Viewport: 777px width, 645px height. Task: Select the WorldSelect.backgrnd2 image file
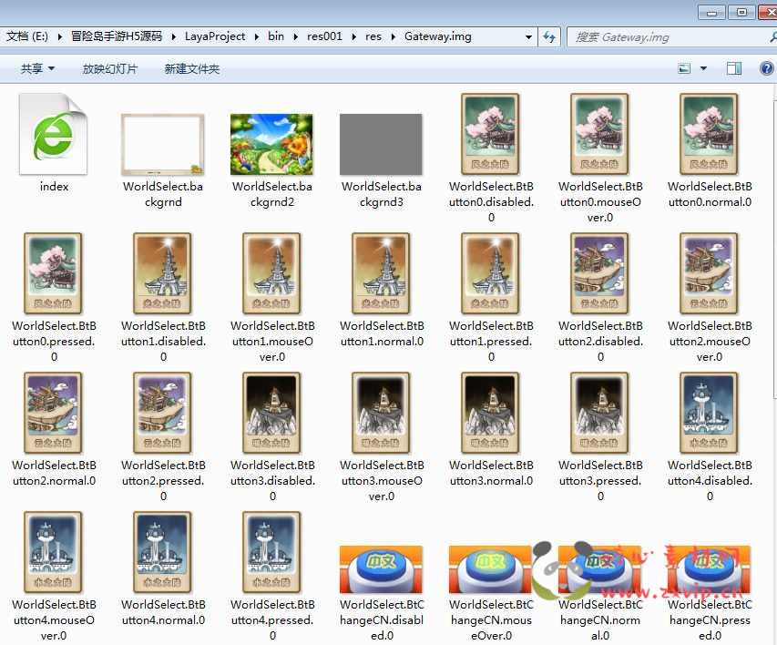coord(271,144)
